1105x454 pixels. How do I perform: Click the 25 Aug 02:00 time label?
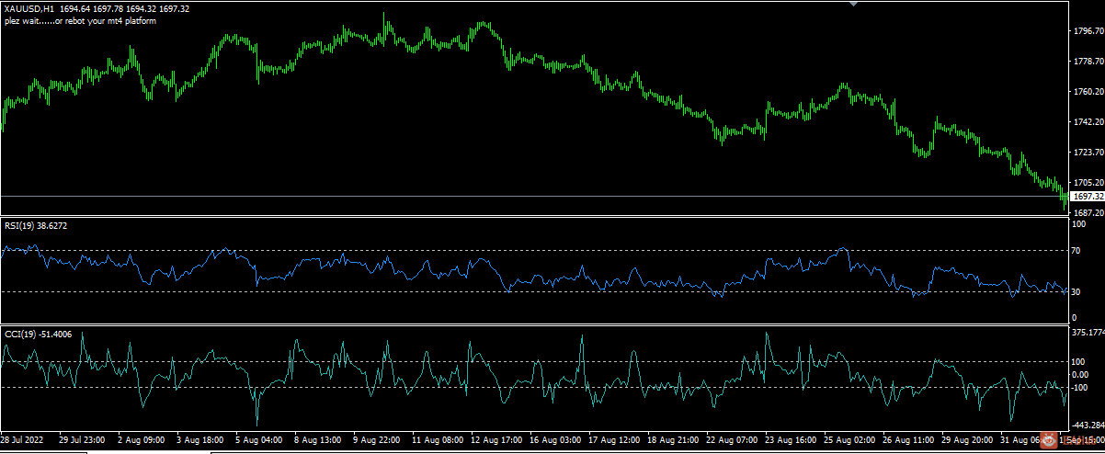849,441
